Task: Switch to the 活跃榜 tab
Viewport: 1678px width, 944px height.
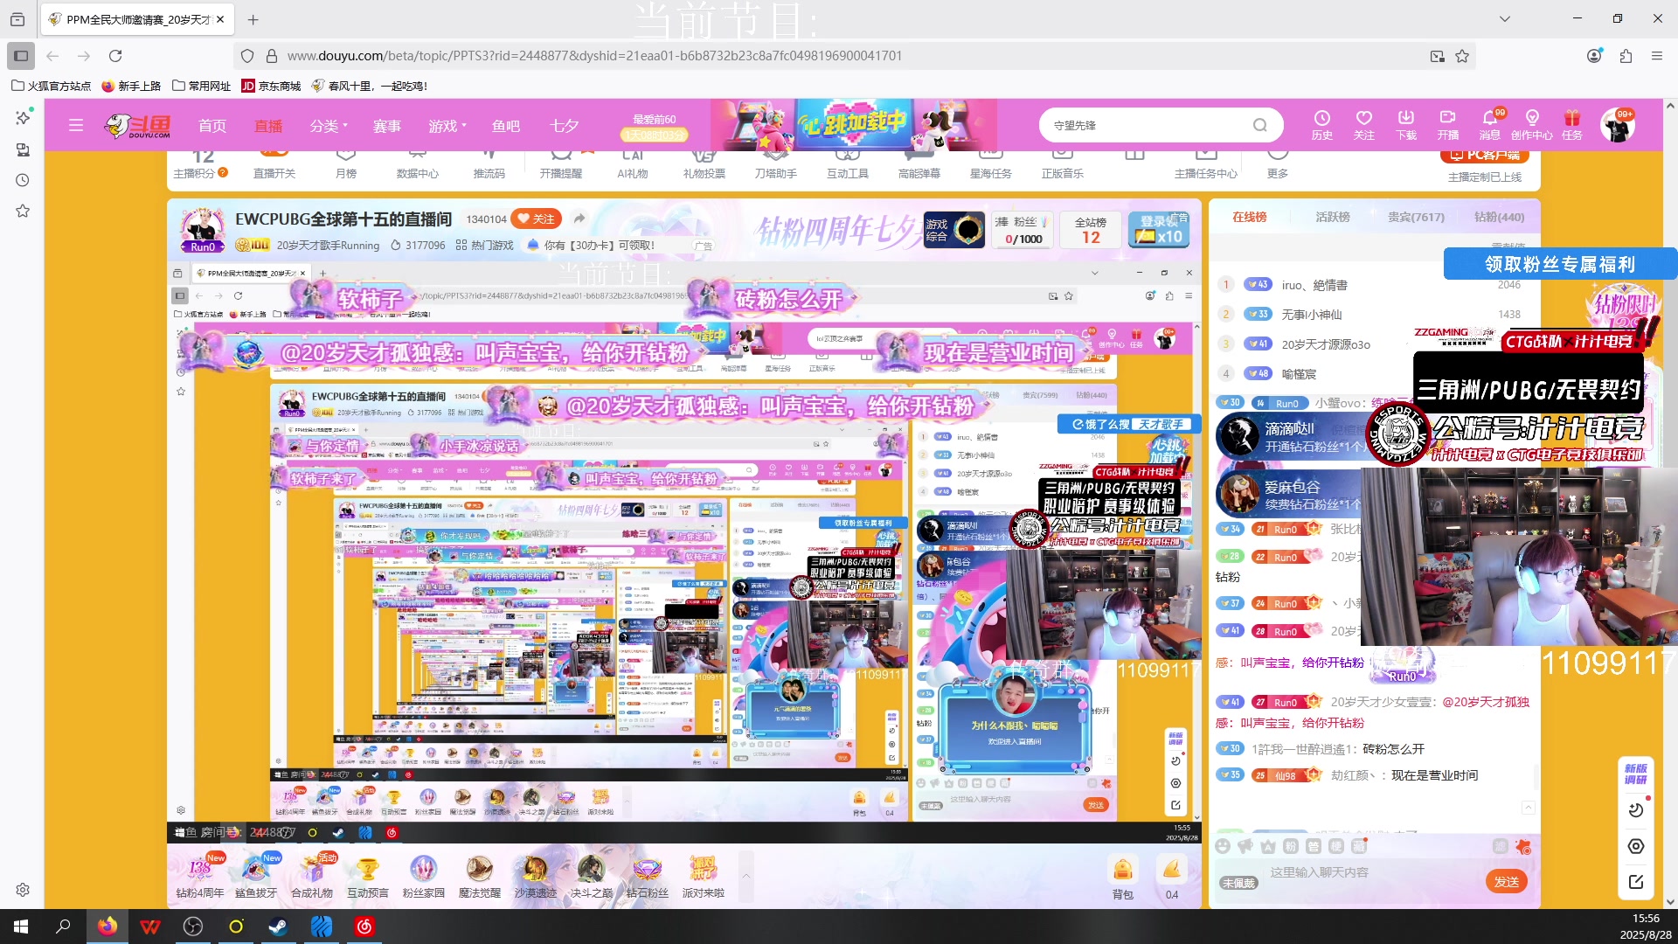Action: 1333,217
